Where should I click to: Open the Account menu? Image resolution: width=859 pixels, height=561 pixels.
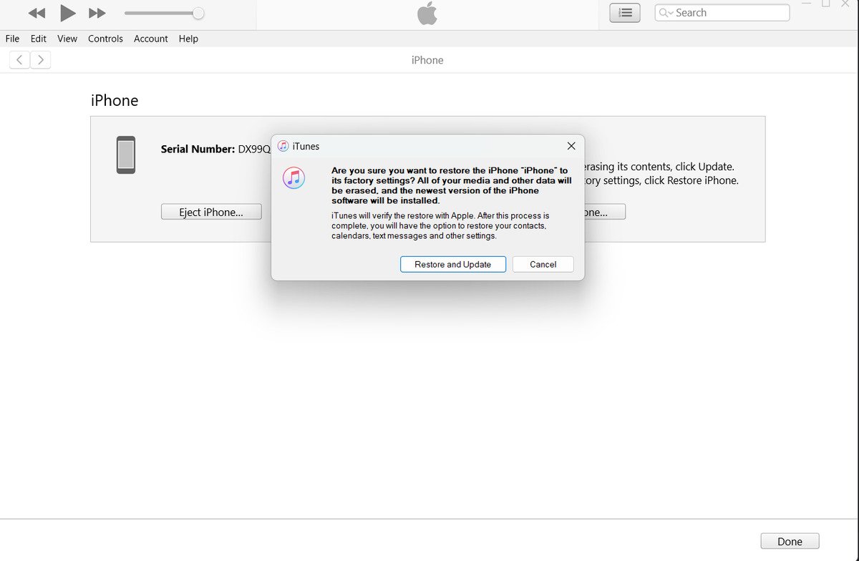(151, 39)
